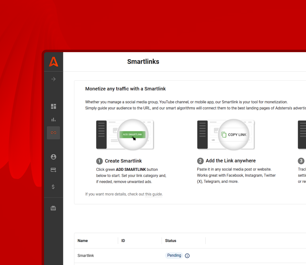This screenshot has height=265, width=306.
Task: Select the Smartlink row in the table
Action: (86, 255)
